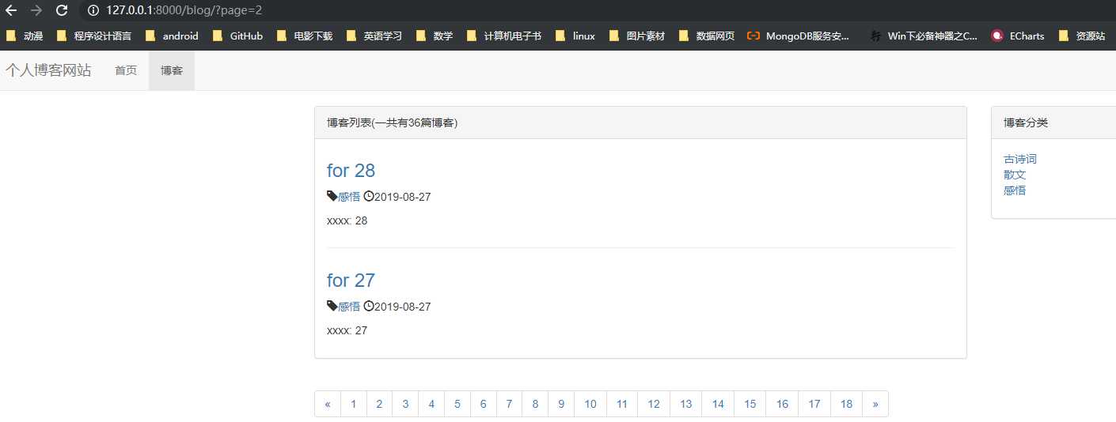Reload the page with the refresh icon
Screen dimensions: 1116x422
[x=61, y=10]
